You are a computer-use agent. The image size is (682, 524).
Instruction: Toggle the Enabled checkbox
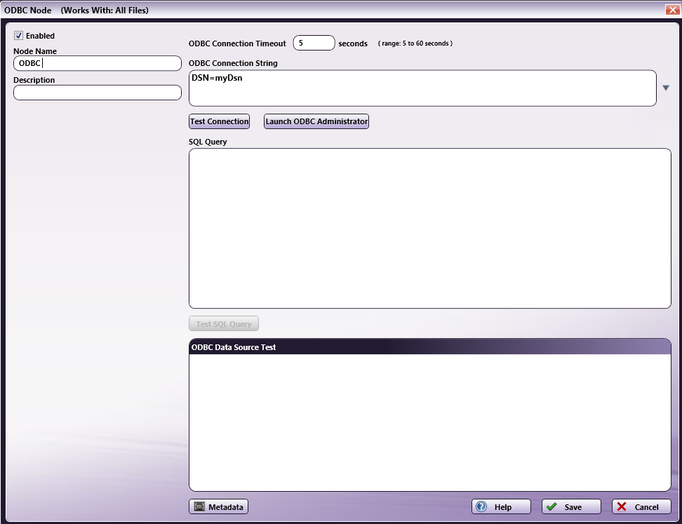click(x=19, y=35)
